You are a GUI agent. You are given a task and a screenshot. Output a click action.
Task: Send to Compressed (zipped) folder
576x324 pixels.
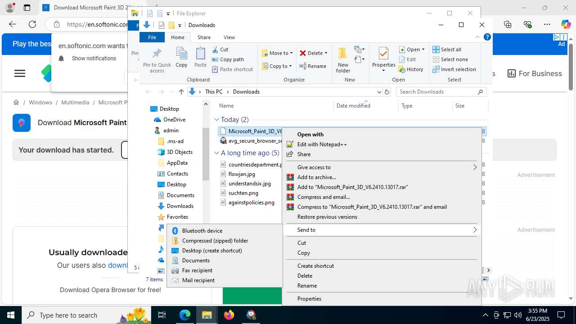coord(225,241)
